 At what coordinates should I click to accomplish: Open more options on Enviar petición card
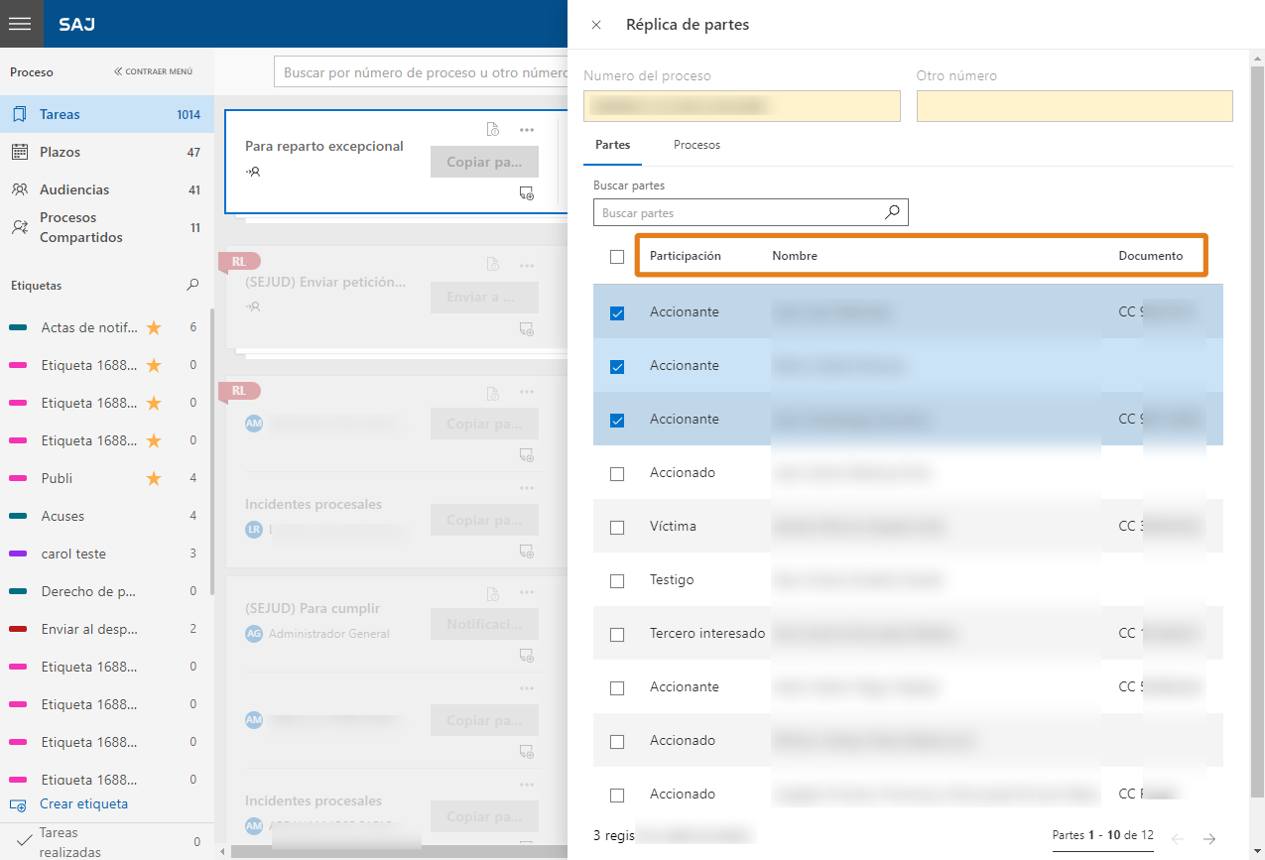click(527, 265)
